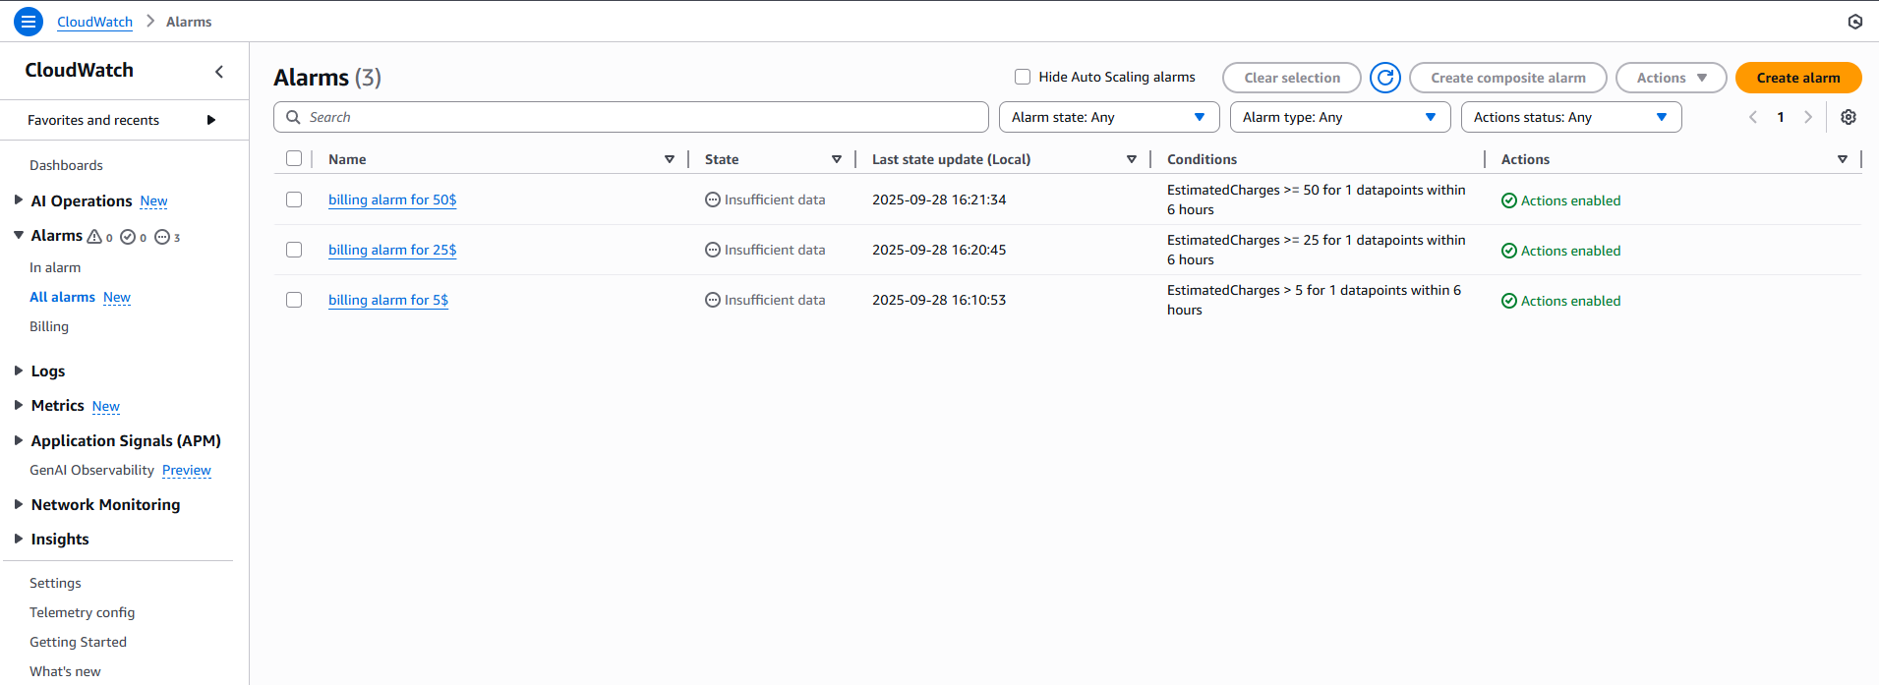Refresh the alarms list
This screenshot has height=685, width=1879.
(x=1385, y=78)
